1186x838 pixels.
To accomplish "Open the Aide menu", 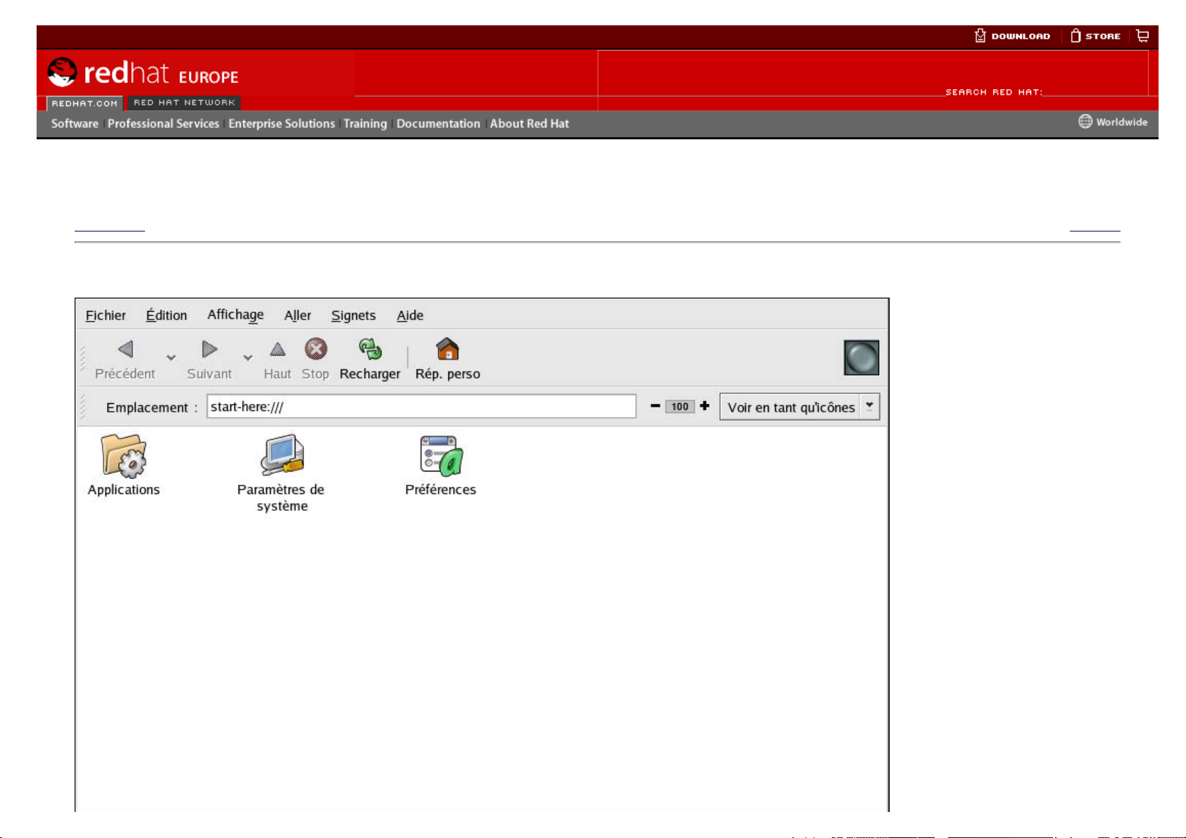I will tap(410, 315).
